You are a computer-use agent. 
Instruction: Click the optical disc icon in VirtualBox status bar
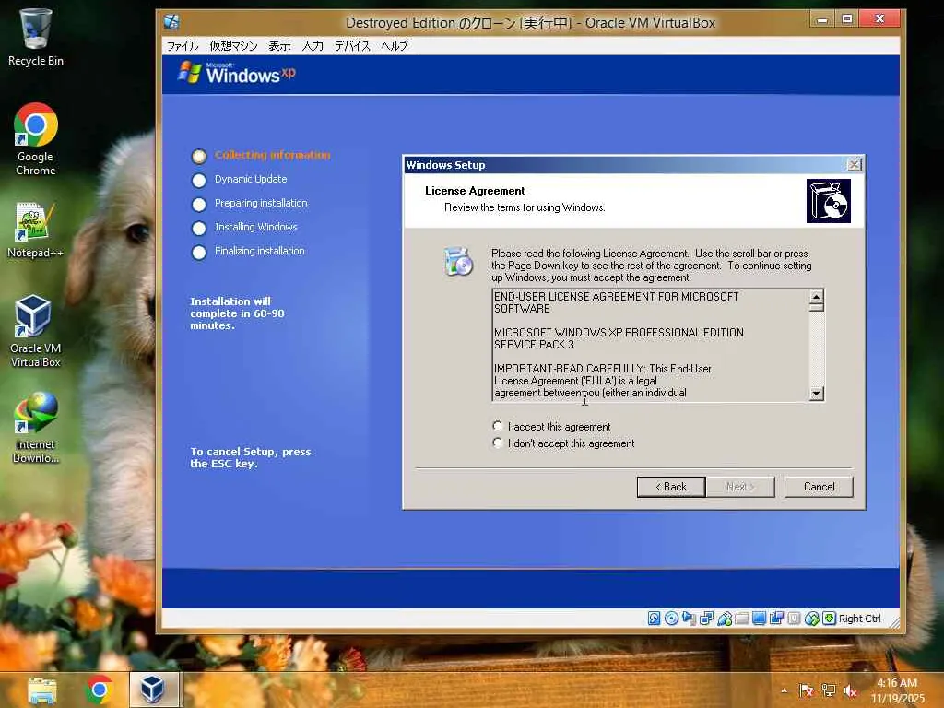(x=671, y=619)
